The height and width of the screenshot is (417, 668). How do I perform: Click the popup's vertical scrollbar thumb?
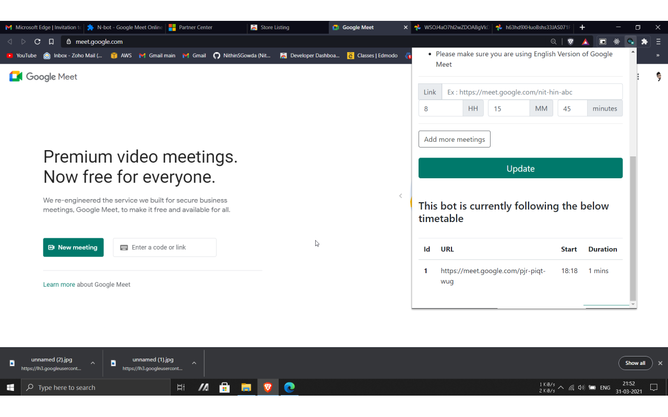pyautogui.click(x=633, y=229)
